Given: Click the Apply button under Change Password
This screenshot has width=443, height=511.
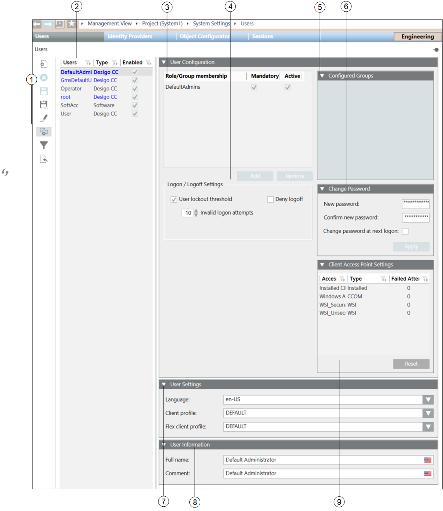Looking at the screenshot, I should tap(411, 247).
